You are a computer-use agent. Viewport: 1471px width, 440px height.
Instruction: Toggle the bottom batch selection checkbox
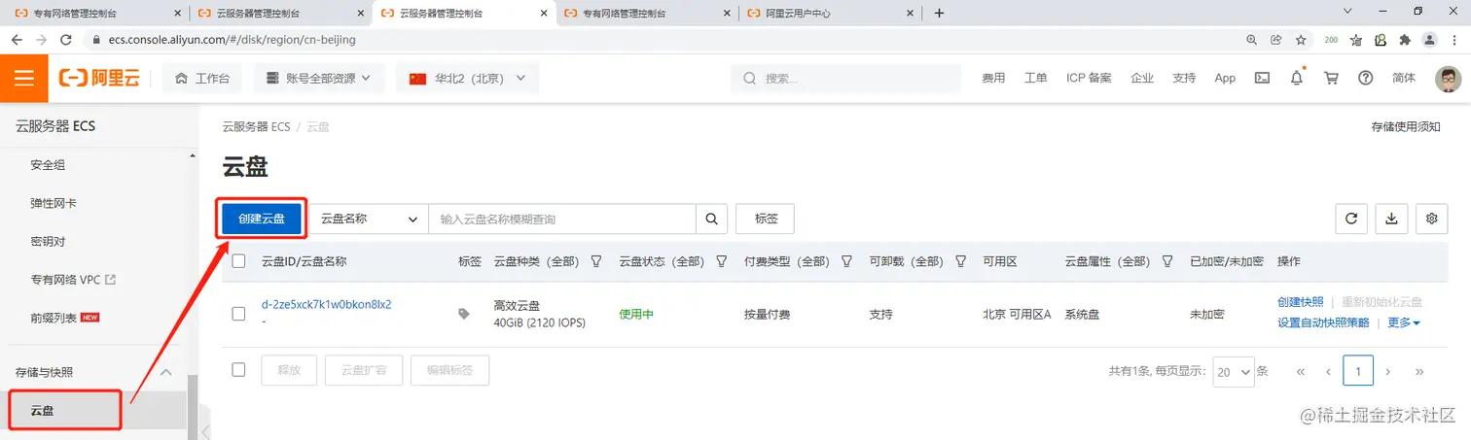tap(238, 370)
